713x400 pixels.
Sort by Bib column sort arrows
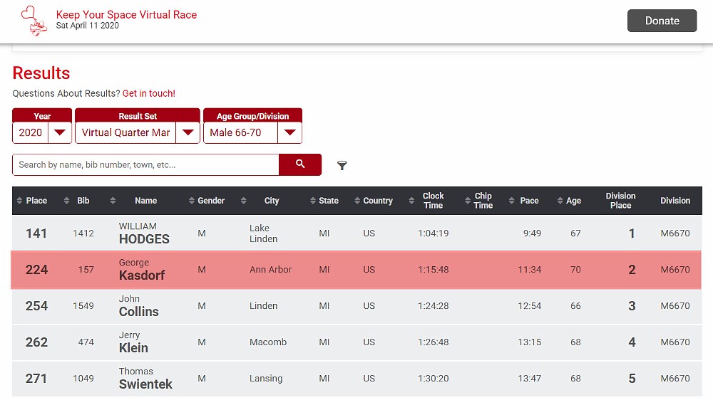click(x=67, y=201)
